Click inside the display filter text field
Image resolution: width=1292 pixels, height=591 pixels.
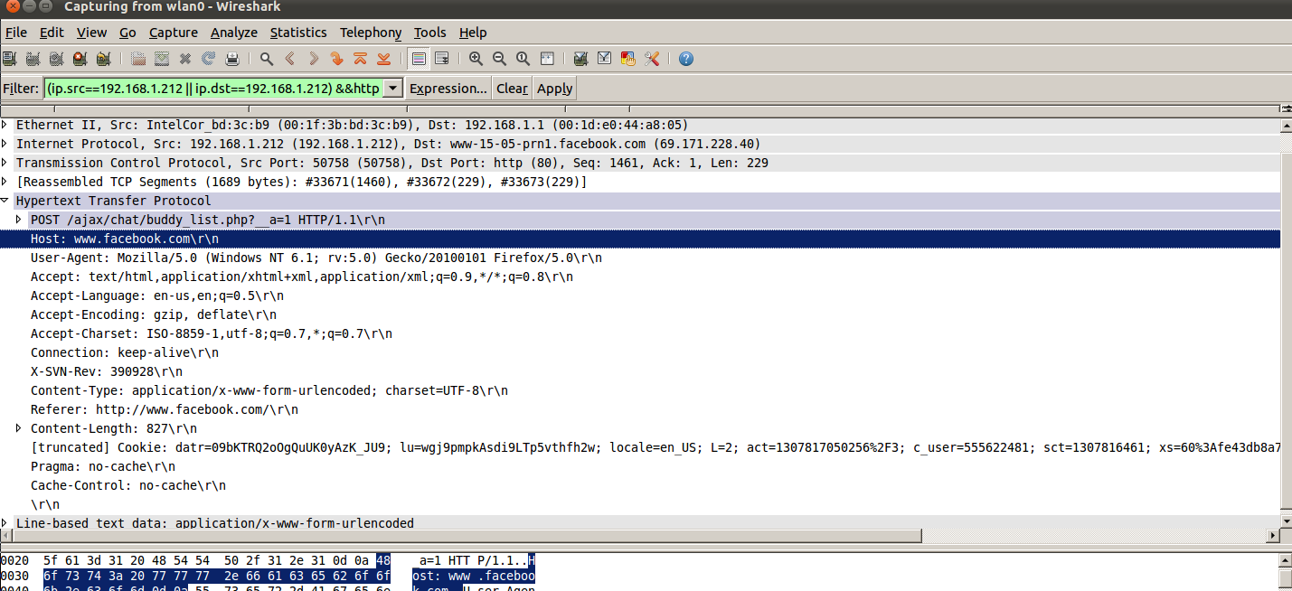click(x=213, y=89)
